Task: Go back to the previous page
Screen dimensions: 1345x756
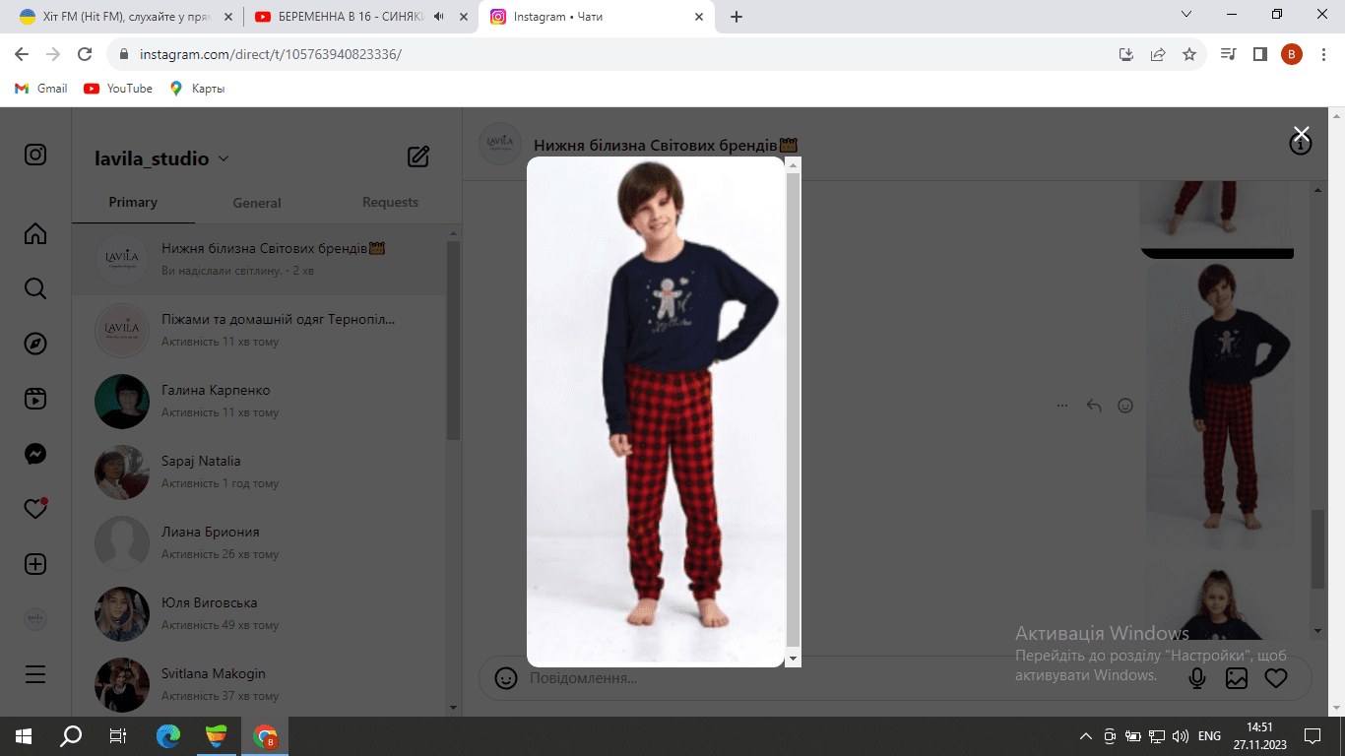Action: pos(22,54)
